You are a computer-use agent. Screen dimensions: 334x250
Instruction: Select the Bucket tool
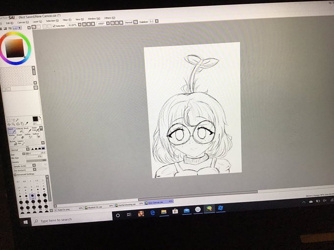tap(14, 143)
